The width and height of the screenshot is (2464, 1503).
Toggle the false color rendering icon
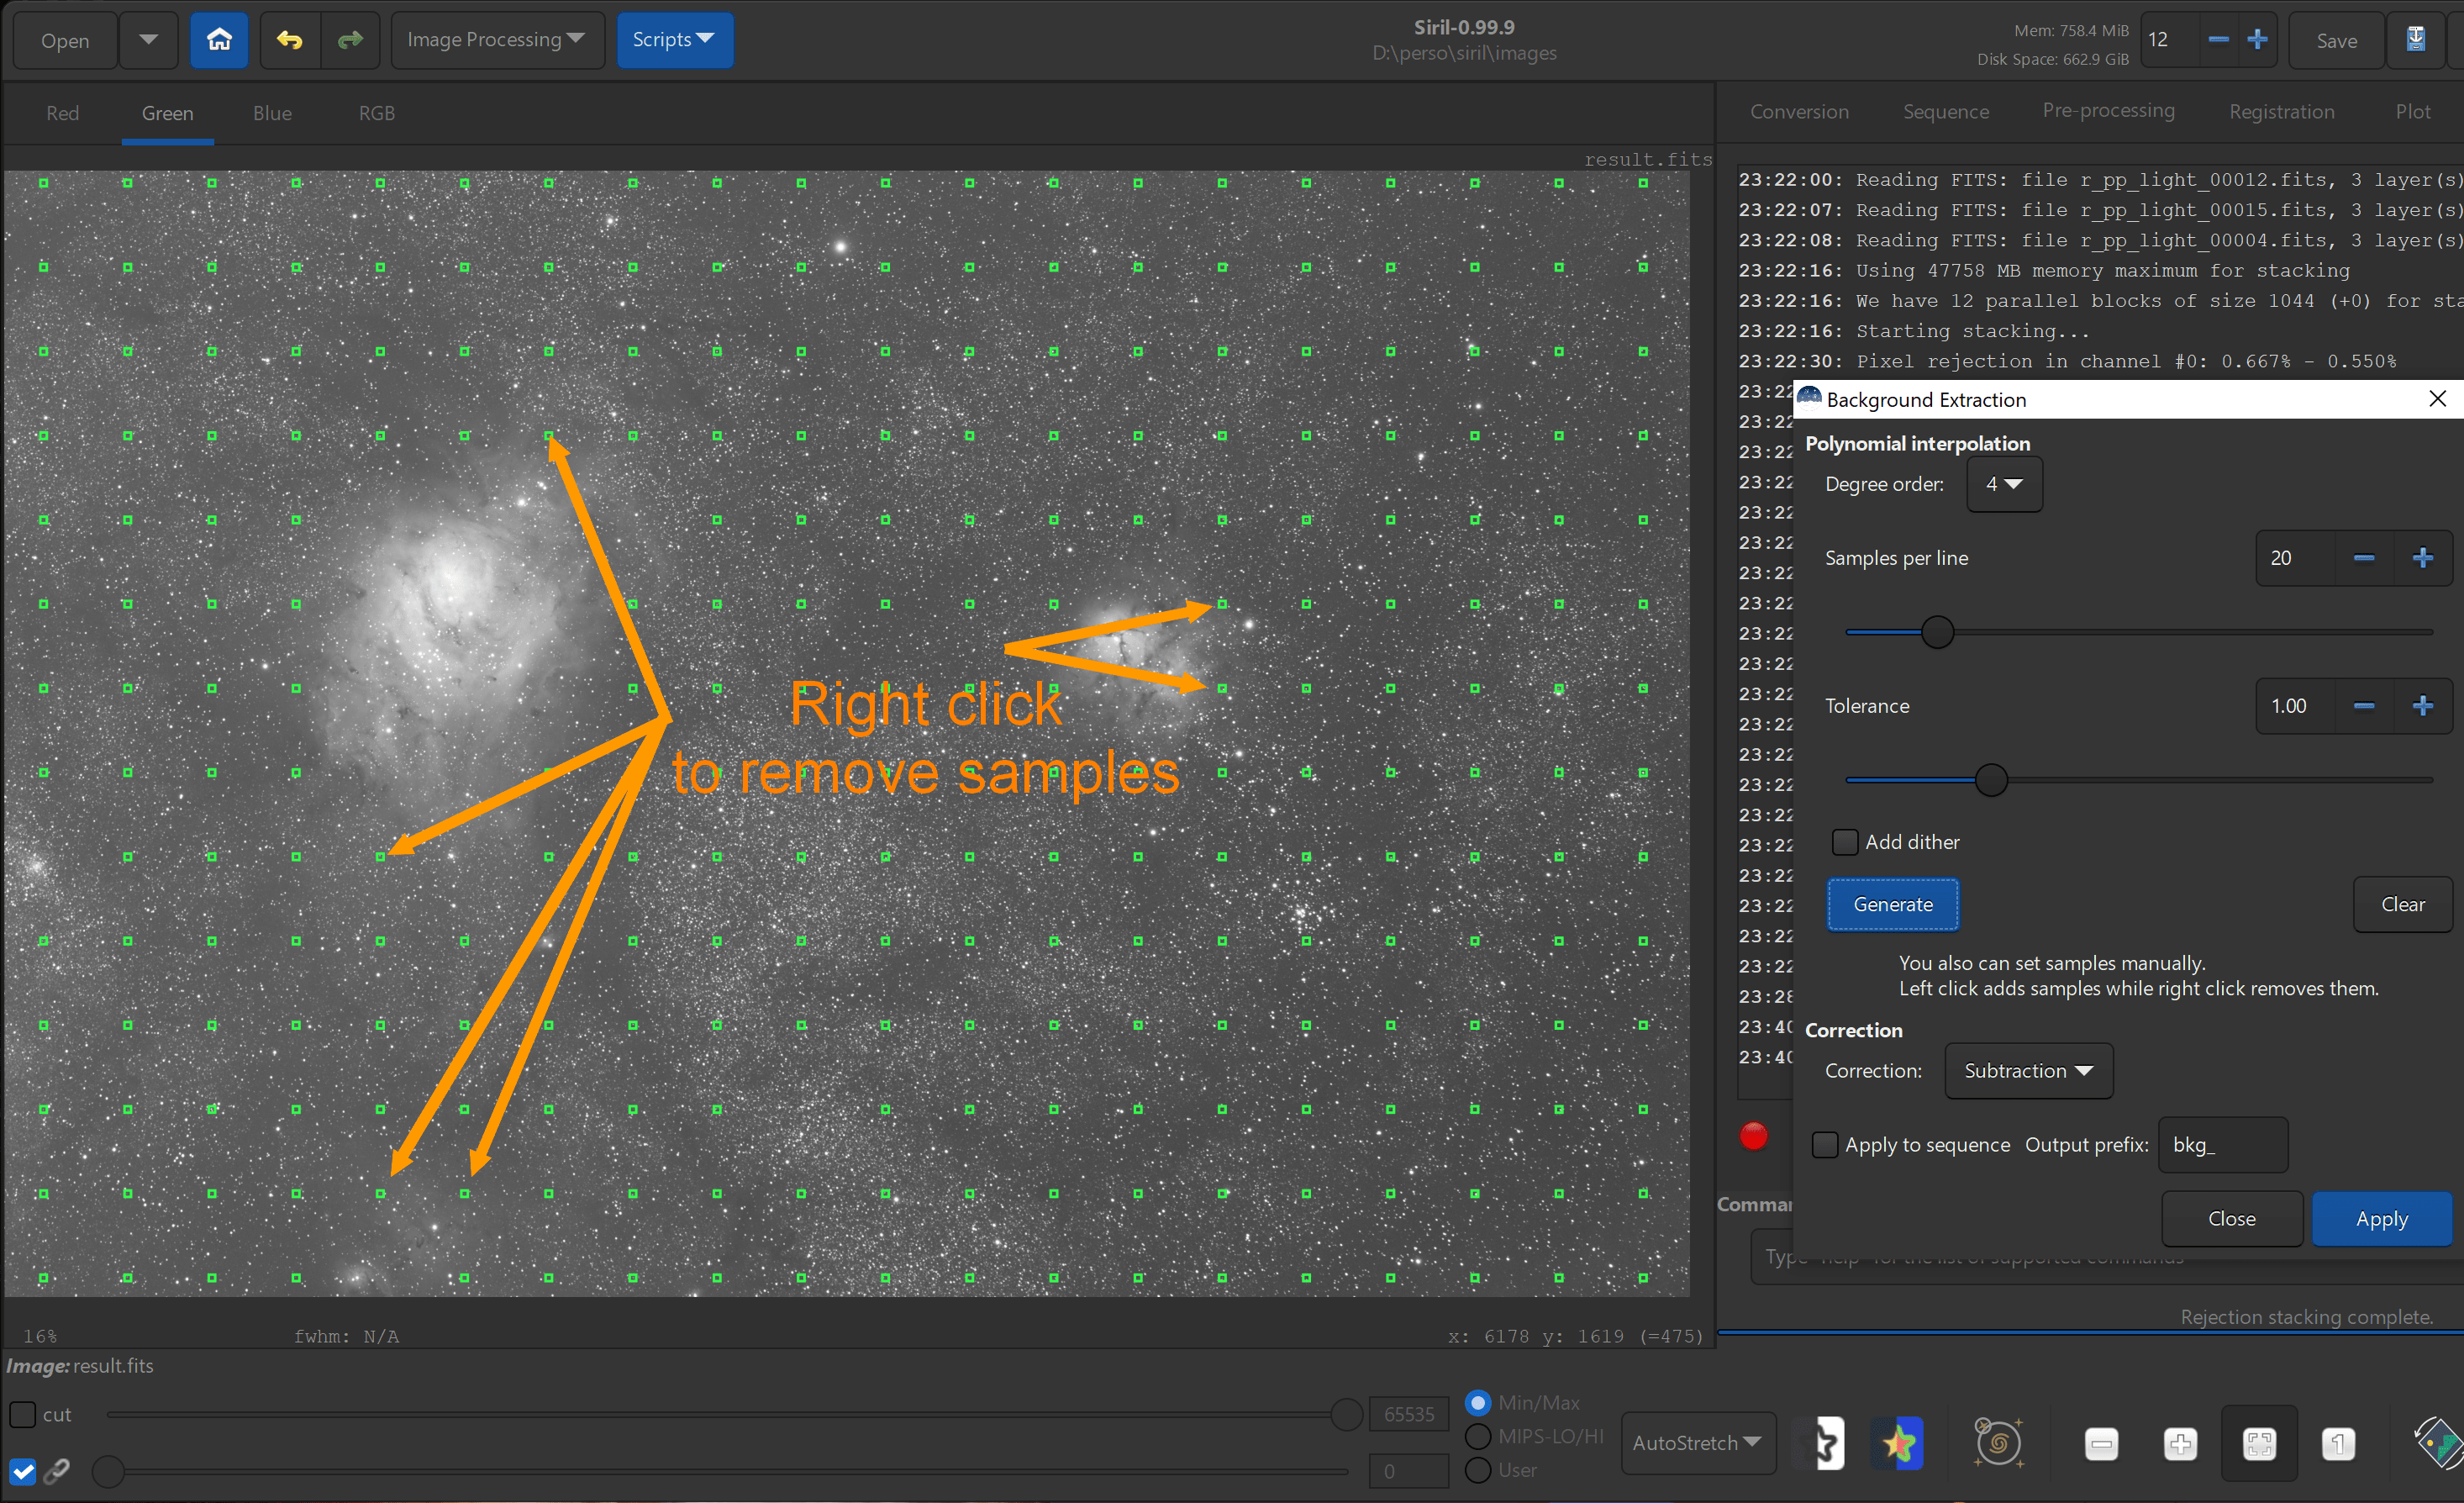pyautogui.click(x=1897, y=1443)
